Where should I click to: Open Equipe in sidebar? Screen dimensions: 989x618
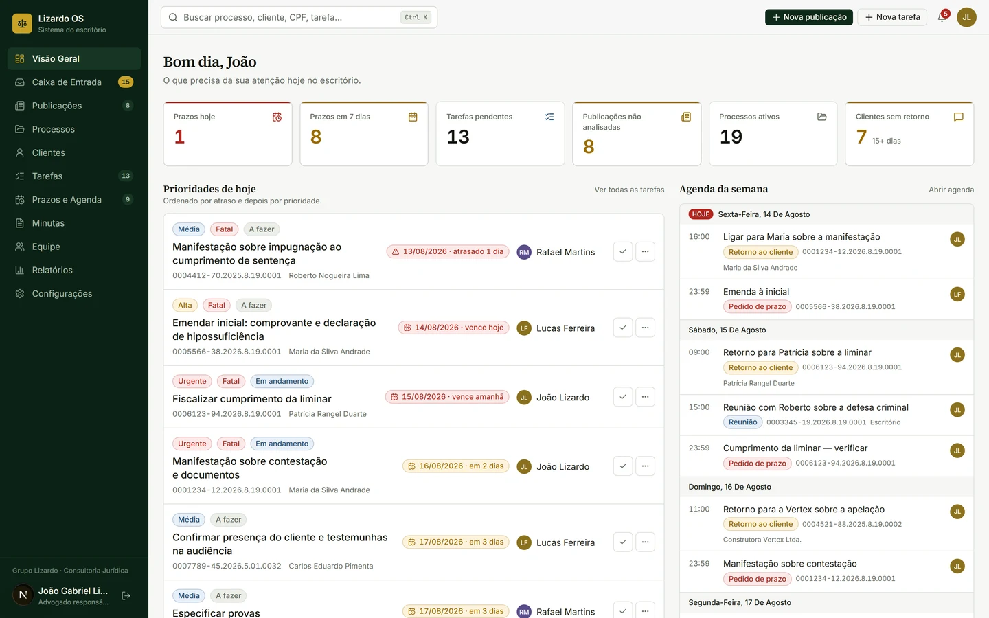pos(74,247)
